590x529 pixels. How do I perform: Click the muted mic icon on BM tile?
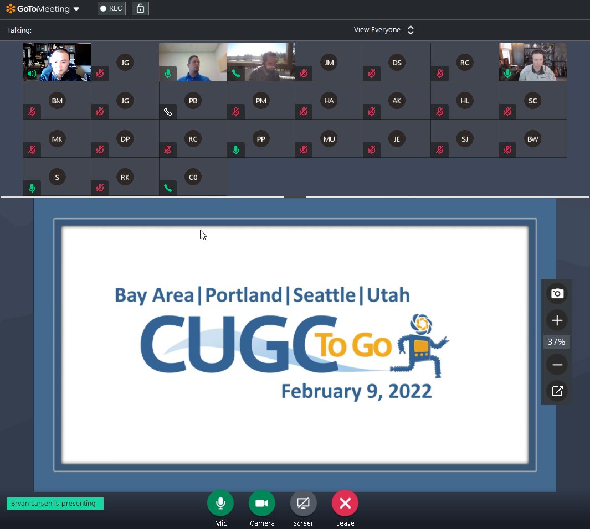[x=32, y=112]
